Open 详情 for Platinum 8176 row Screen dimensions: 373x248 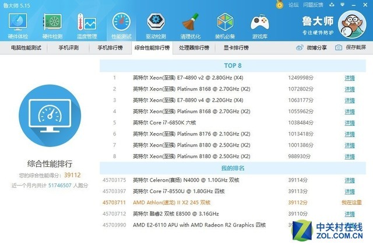350,134
